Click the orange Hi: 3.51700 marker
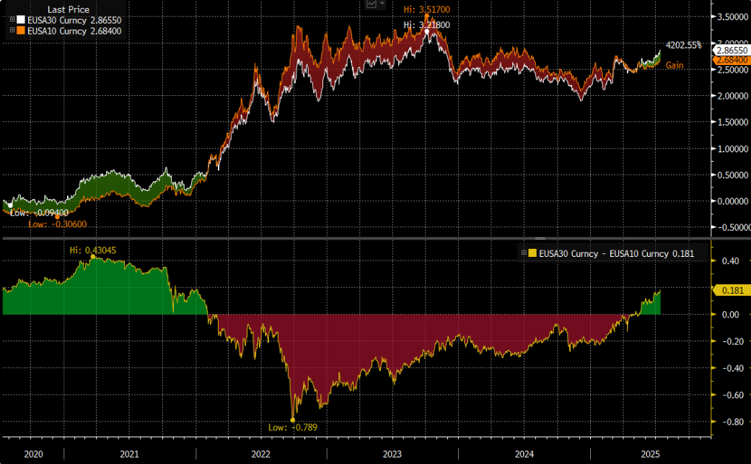This screenshot has height=464, width=751. point(426,16)
